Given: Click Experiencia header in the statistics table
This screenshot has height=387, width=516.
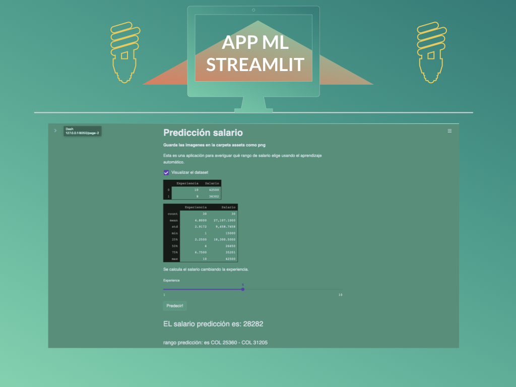Looking at the screenshot, I should click(196, 207).
